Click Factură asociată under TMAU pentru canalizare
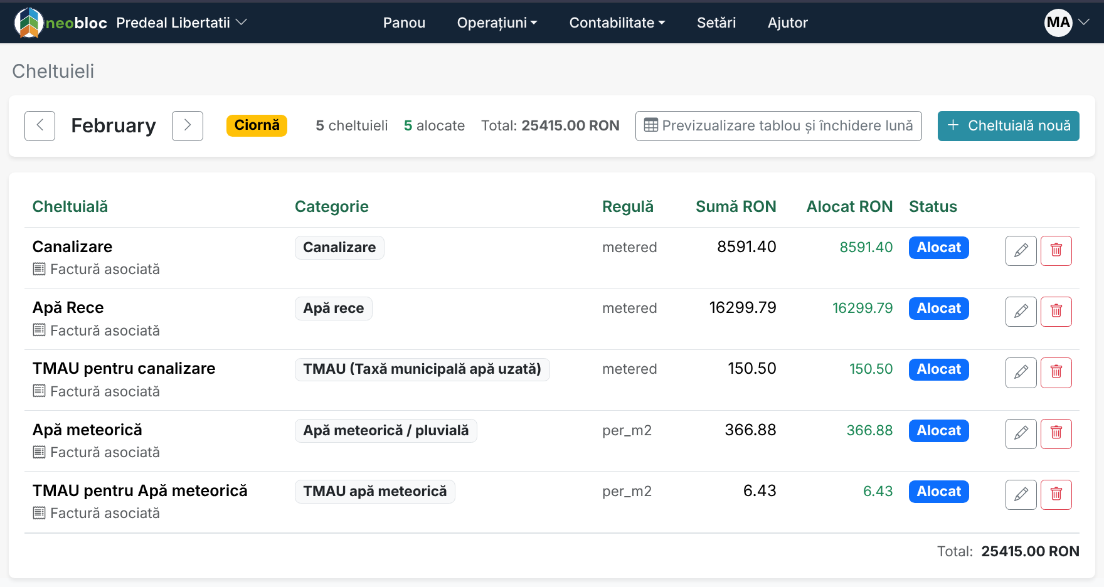Image resolution: width=1104 pixels, height=587 pixels. [105, 391]
